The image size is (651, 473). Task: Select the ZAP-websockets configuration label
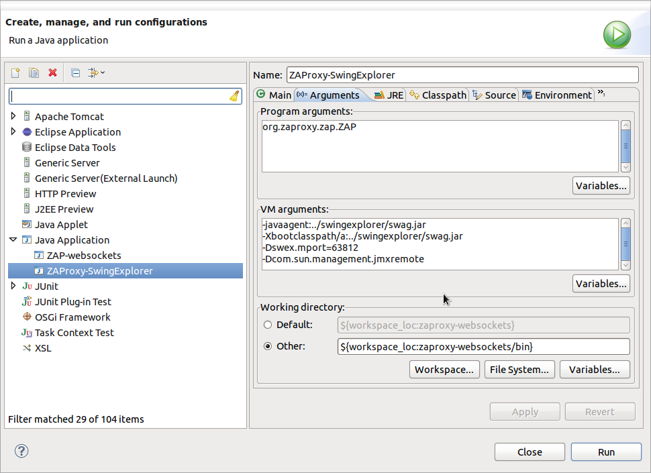click(x=84, y=255)
